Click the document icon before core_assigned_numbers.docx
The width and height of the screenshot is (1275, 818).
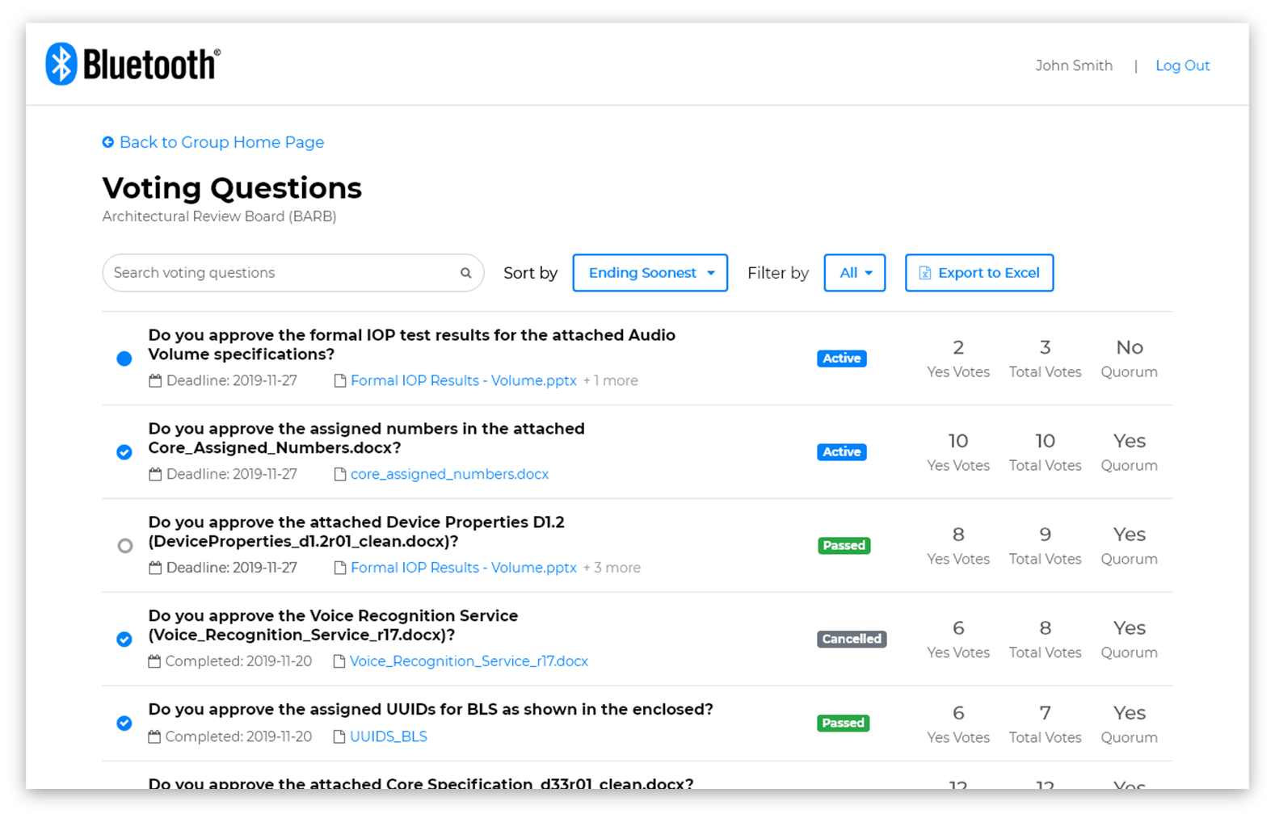340,474
